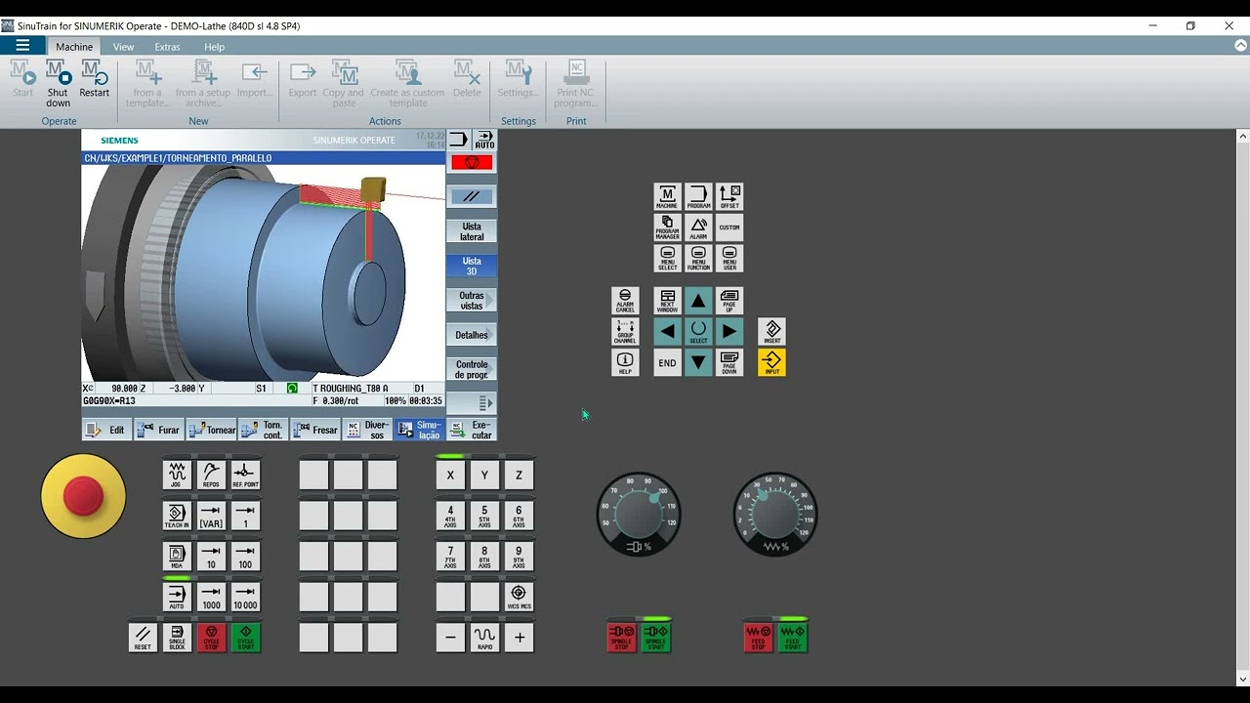Toggle the green SPINDLE START key
Viewport: 1250px width, 703px height.
pyautogui.click(x=656, y=638)
